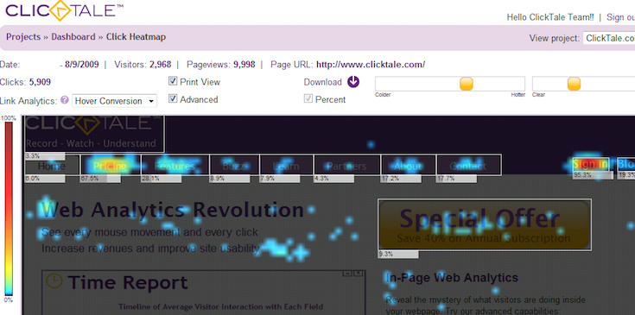
Task: Select the About menu item in heatmap
Action: click(408, 165)
